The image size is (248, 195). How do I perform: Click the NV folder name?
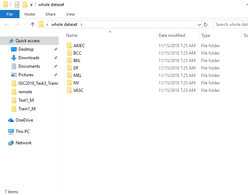76,83
